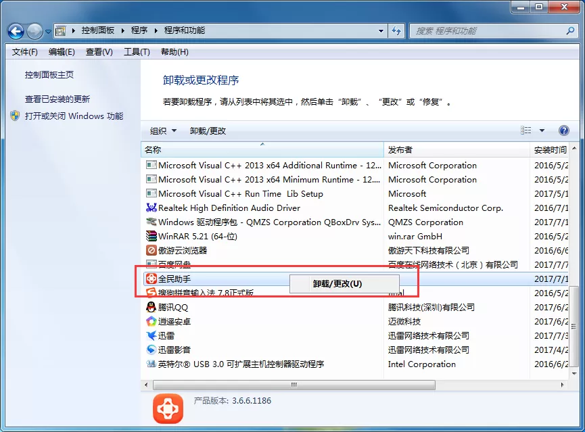Click publisher Intel Corporation cell
The image size is (585, 432).
coord(421,364)
